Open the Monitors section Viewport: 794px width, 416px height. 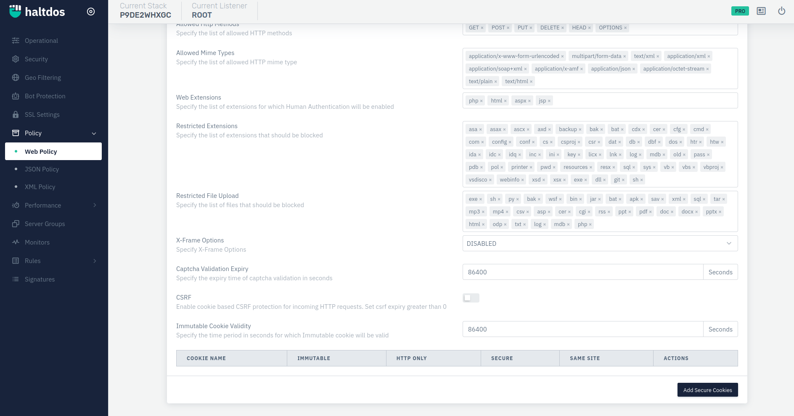point(37,242)
